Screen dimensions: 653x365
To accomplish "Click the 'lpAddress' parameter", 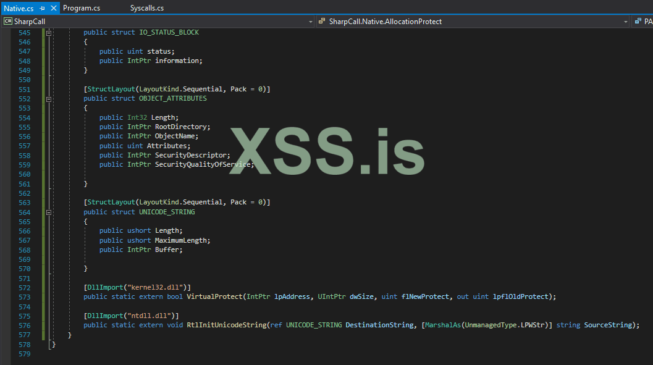I will [292, 296].
